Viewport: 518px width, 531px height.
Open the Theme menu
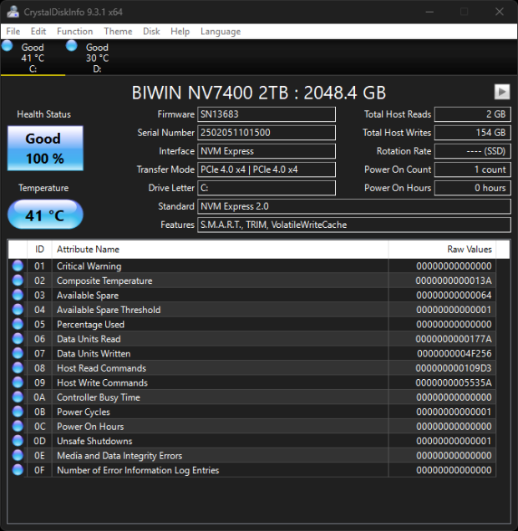coord(118,32)
